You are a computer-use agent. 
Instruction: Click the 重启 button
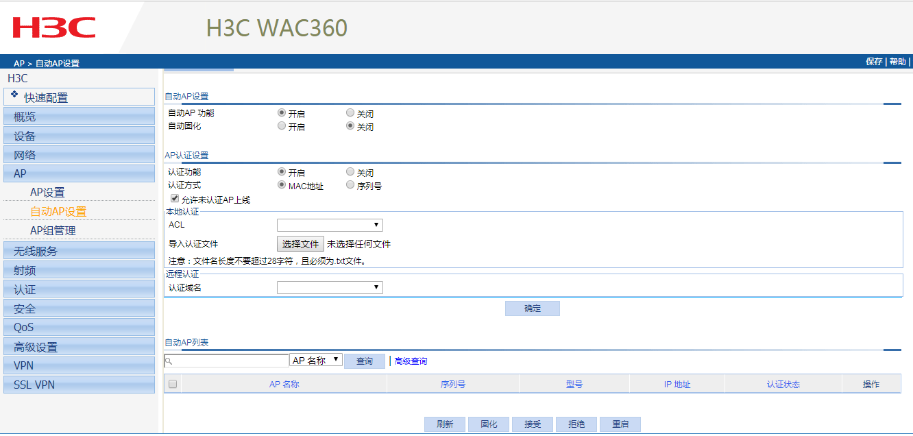coord(620,424)
